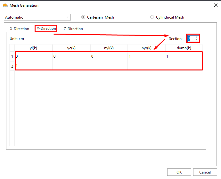This screenshot has height=179, width=221.
Task: Select the Cartesian Mesh radio button
Action: pyautogui.click(x=84, y=17)
